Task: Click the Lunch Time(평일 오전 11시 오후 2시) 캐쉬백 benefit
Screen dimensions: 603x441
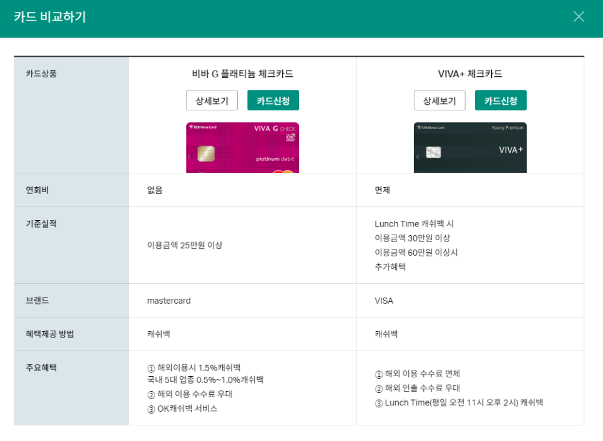Action: [459, 402]
